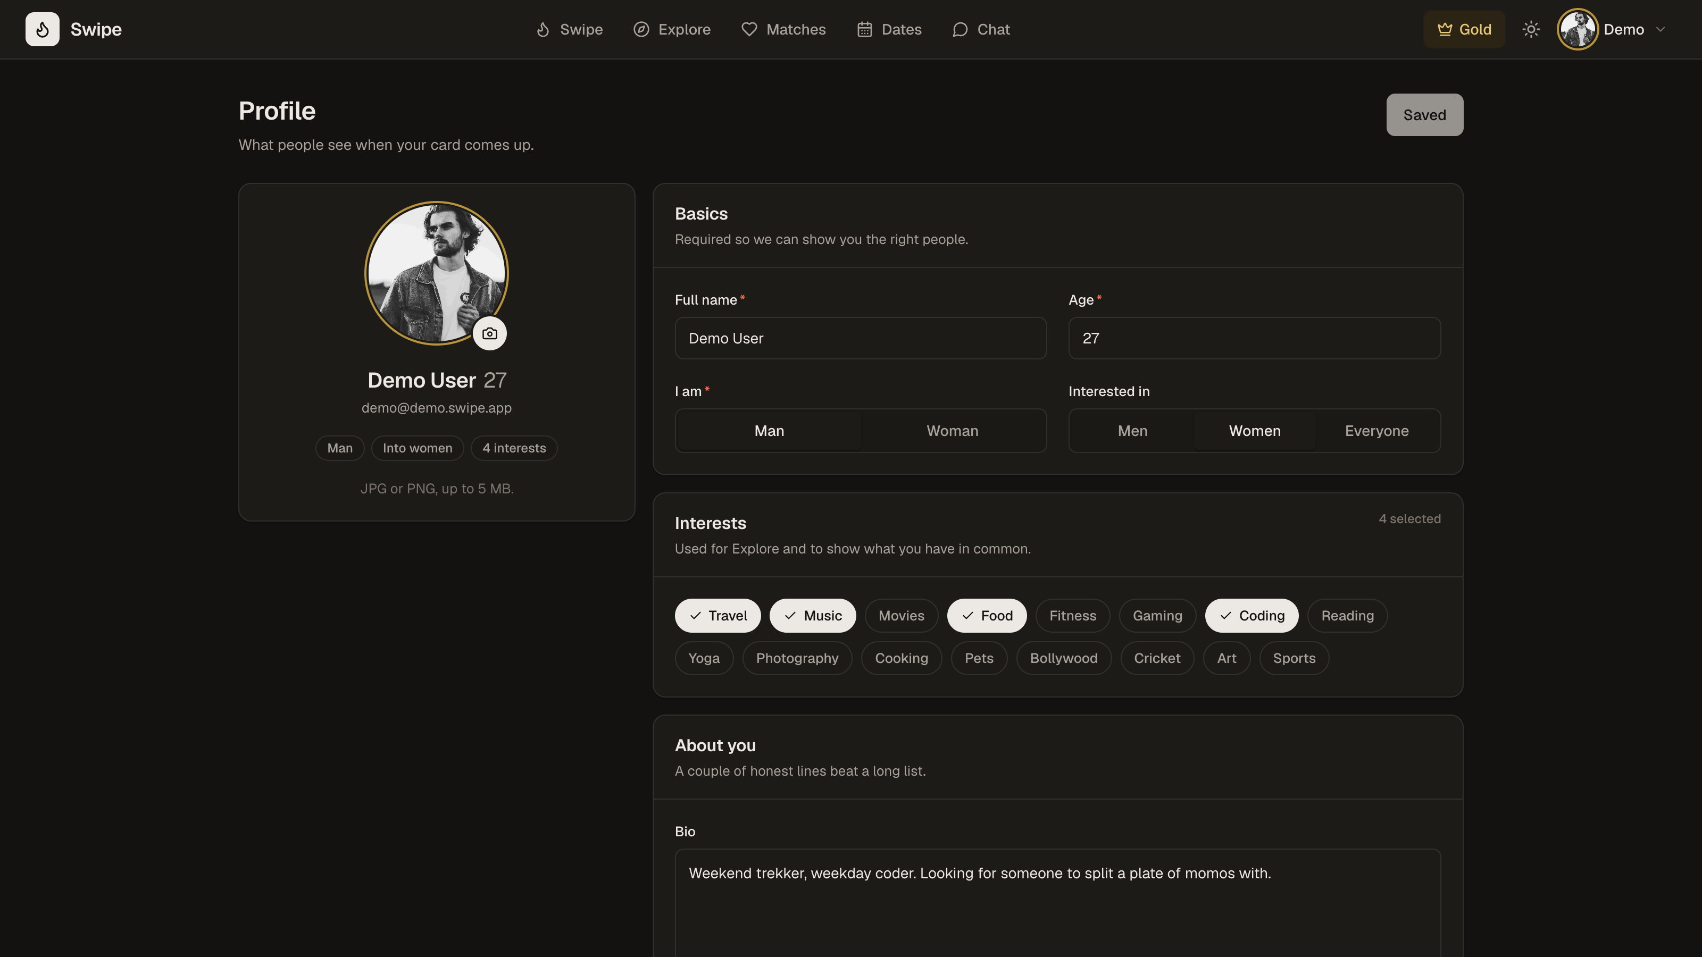Toggle the Sports interest chip
The image size is (1702, 957).
(x=1294, y=659)
